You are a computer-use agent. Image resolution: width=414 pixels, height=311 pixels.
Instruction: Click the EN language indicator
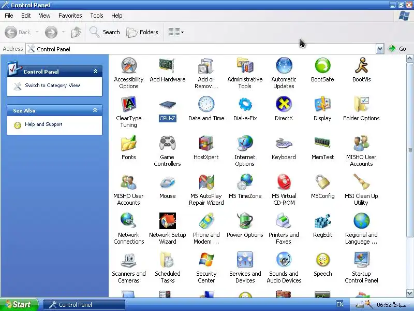coord(340,304)
